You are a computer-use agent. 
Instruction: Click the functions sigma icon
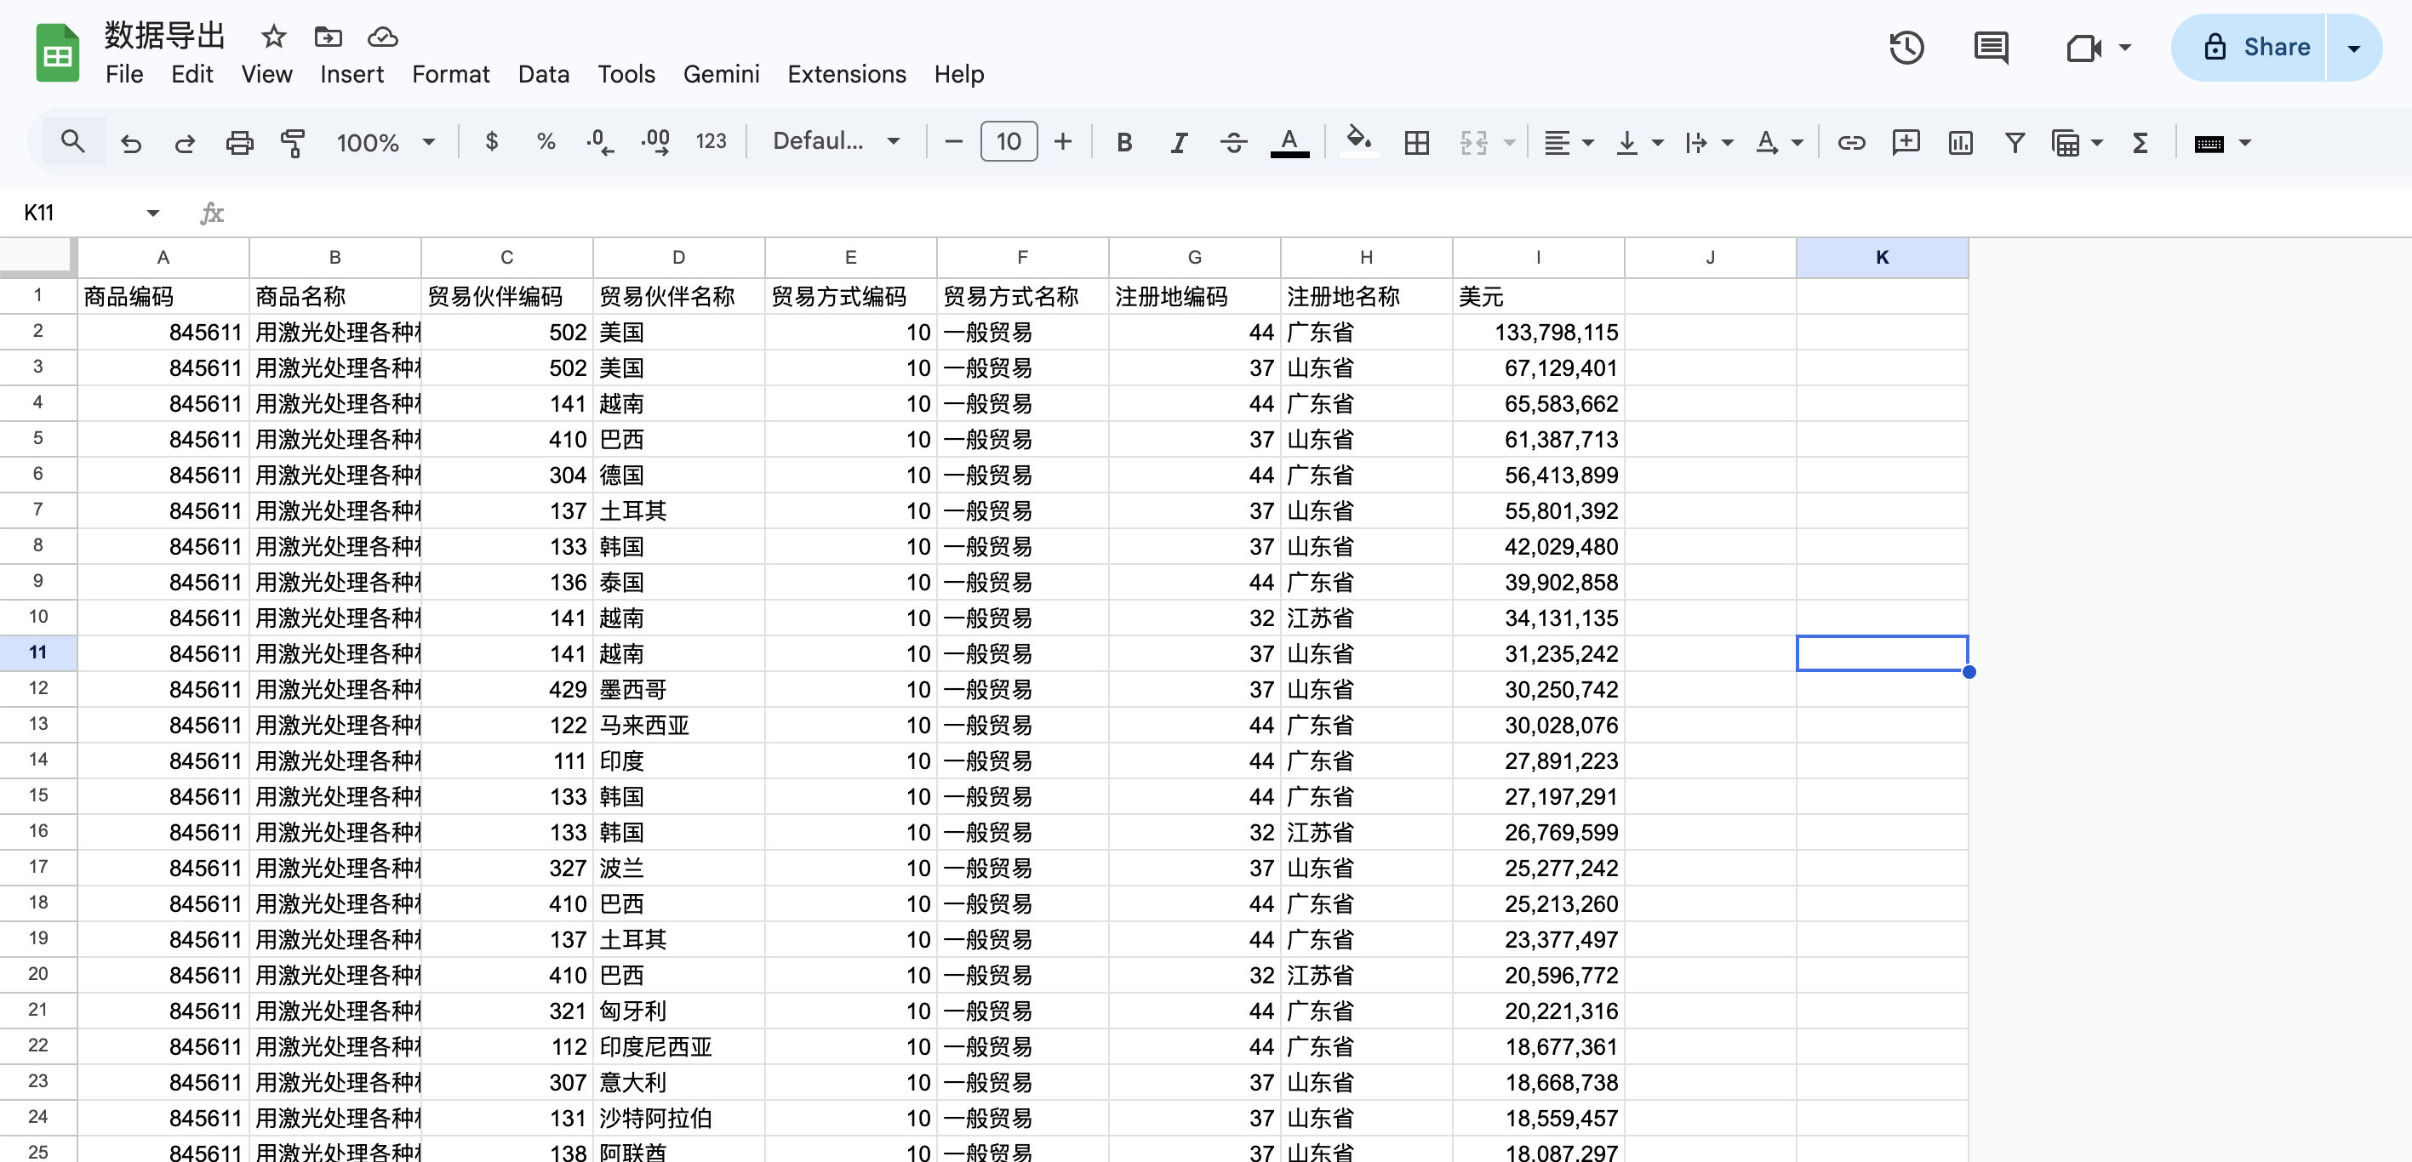click(2140, 142)
